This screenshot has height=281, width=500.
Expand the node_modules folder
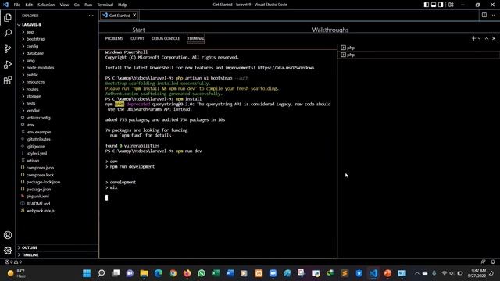coord(40,68)
